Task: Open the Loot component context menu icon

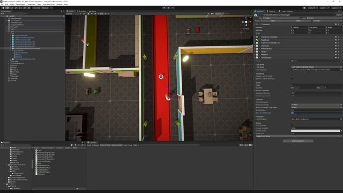Action: point(341,57)
